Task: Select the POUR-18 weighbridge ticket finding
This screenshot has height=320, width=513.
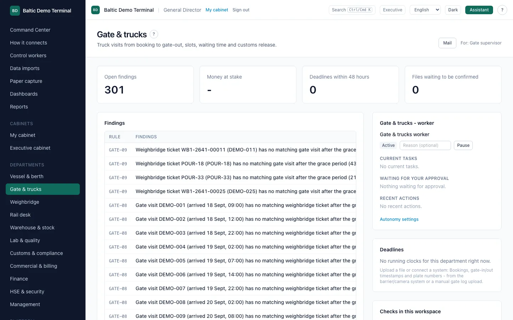Action: point(230,164)
